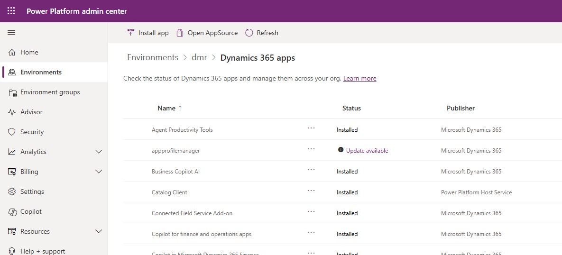
Task: Sort by the Status column header
Action: click(351, 108)
